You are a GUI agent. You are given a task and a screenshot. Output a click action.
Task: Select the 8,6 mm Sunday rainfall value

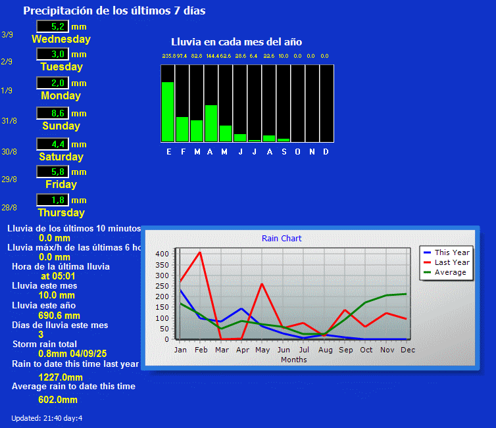53,113
